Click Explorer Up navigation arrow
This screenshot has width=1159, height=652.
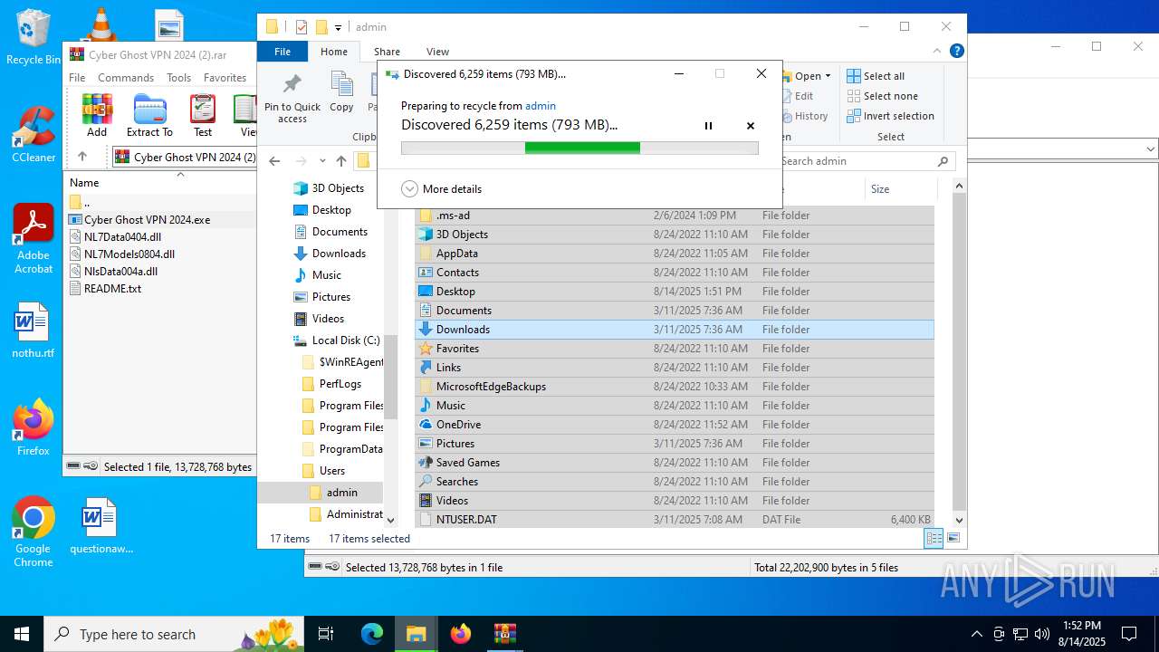tap(341, 161)
